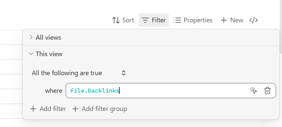Screen dimensions: 282x127
Task: Click the vertical scrollbar at the right edge
Action: tap(281, 27)
